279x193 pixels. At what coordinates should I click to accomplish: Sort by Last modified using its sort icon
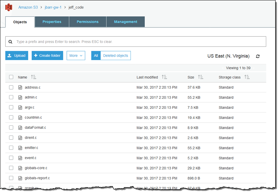tap(164, 77)
